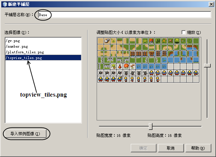The width and height of the screenshot is (216, 157).
Task: Close the 新建平铺层 dialog
Action: 211,4
